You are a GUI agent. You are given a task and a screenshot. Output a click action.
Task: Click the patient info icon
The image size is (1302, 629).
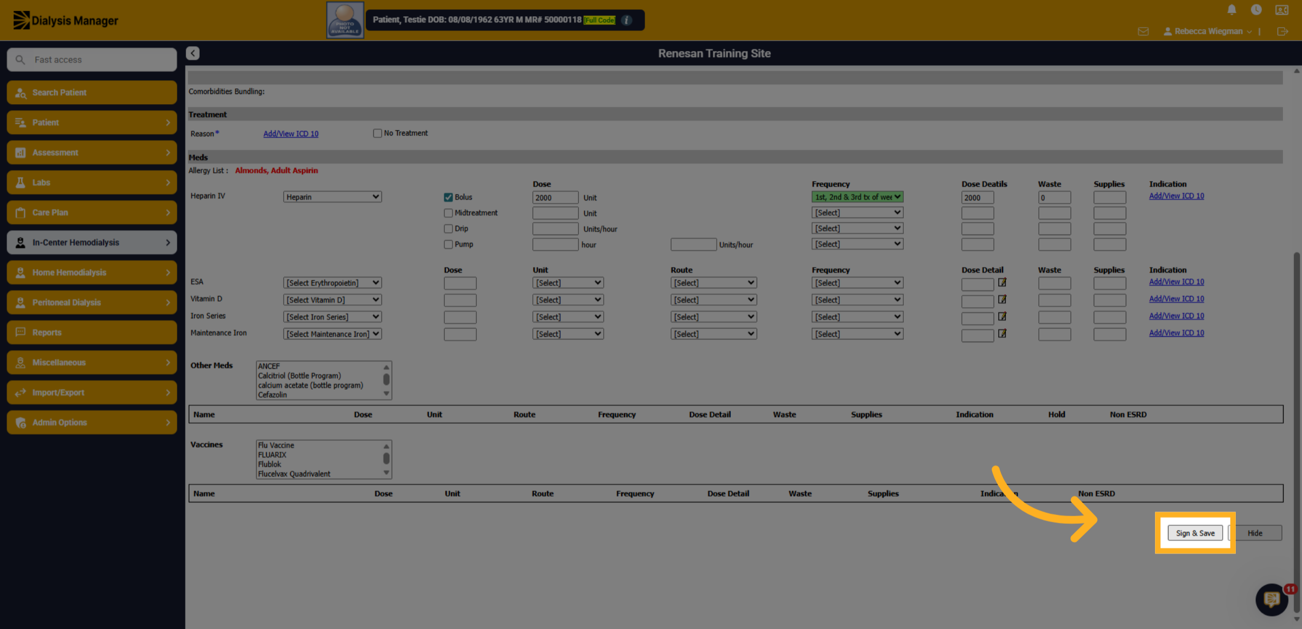(627, 20)
